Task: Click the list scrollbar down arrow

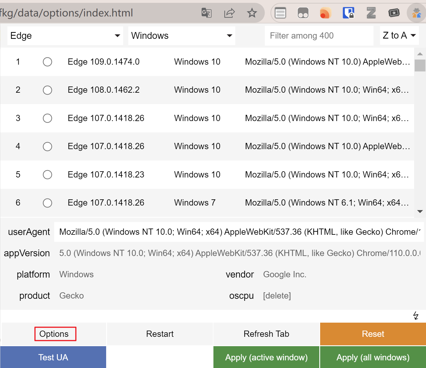Action: (x=420, y=212)
